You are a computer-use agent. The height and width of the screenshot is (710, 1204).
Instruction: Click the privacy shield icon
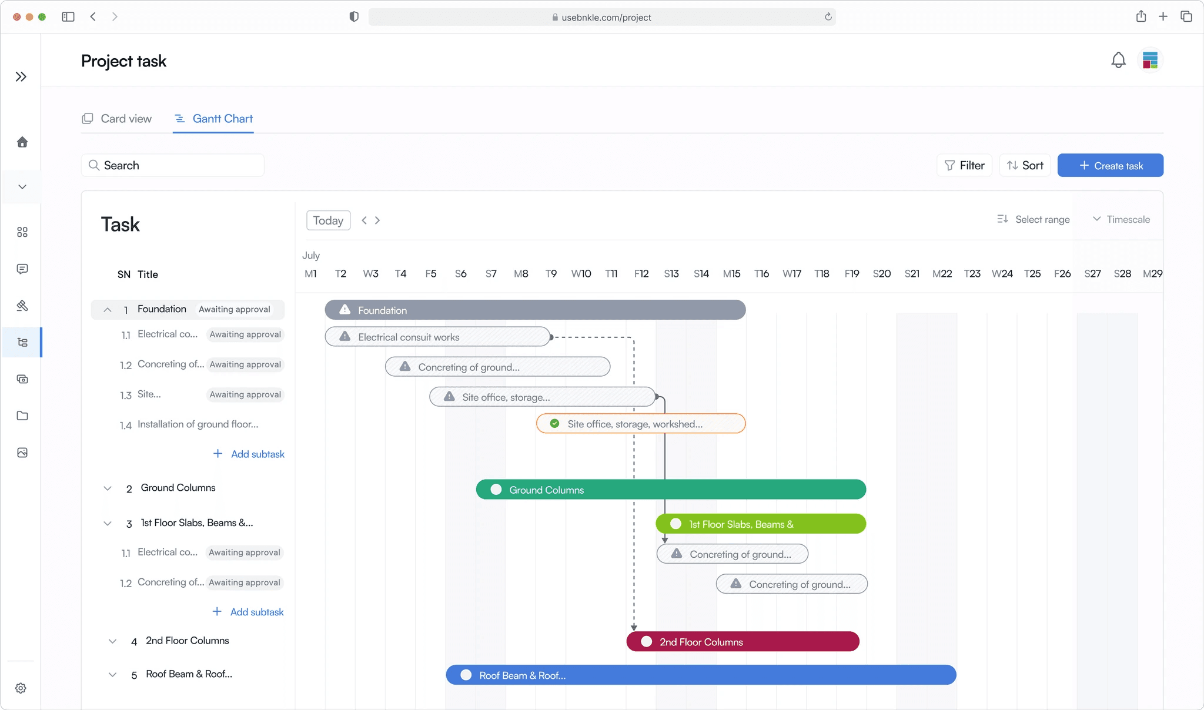click(354, 16)
